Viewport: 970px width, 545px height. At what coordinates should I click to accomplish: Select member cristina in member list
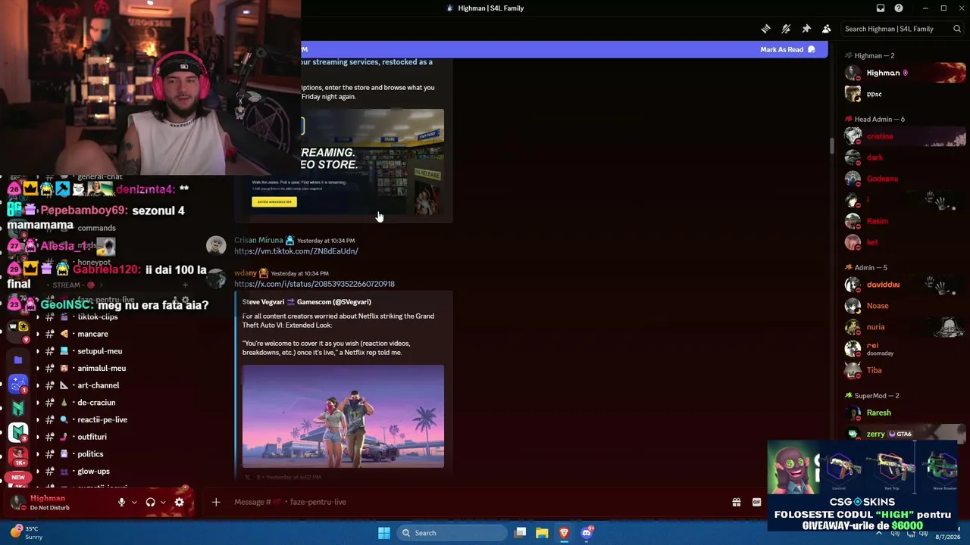coord(906,136)
